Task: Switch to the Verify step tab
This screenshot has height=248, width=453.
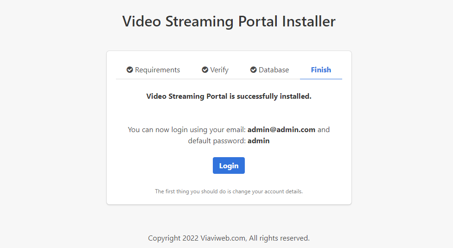Action: point(219,70)
